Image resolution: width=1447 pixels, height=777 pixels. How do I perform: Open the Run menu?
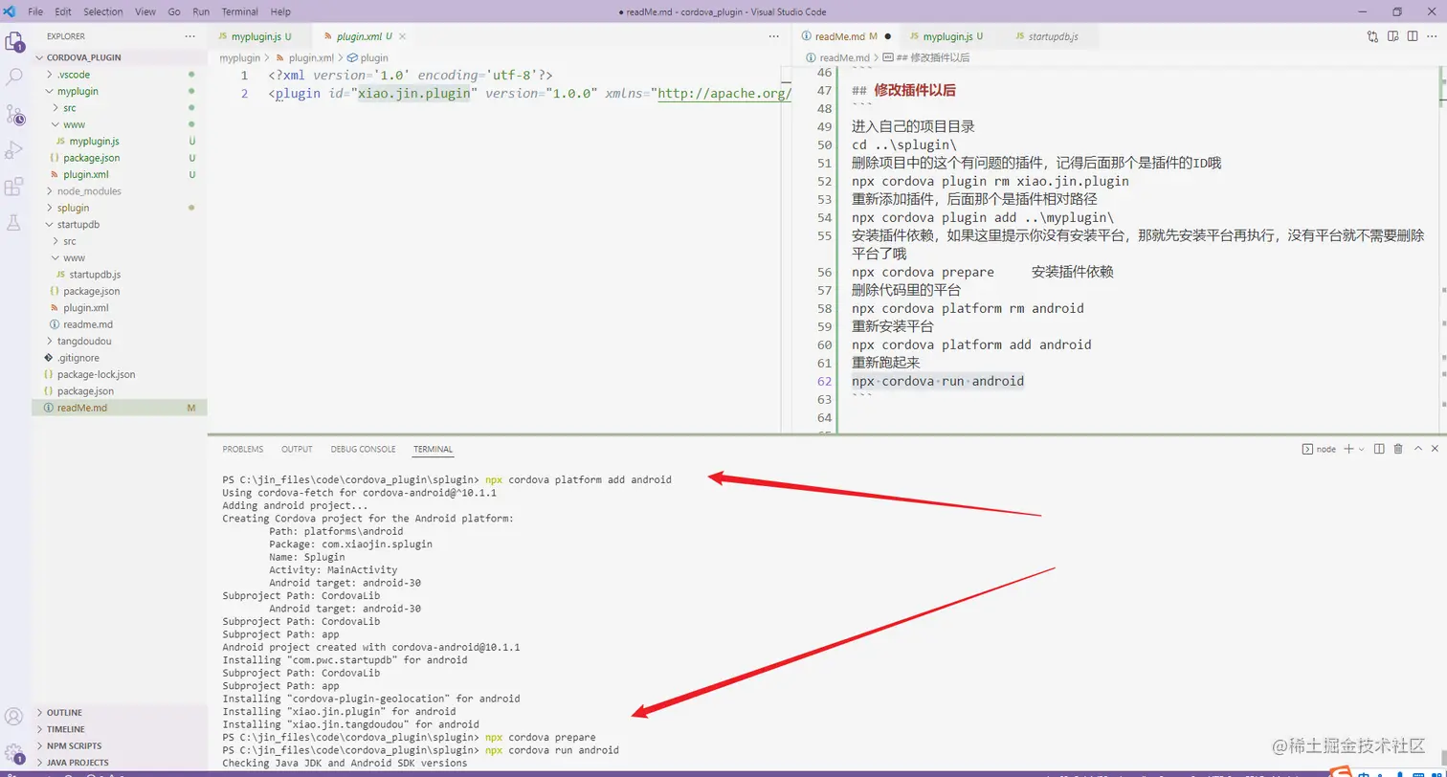pyautogui.click(x=201, y=11)
